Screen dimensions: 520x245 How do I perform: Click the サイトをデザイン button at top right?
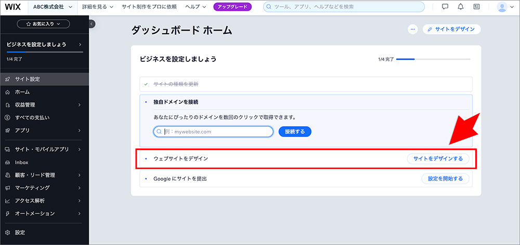(x=452, y=29)
